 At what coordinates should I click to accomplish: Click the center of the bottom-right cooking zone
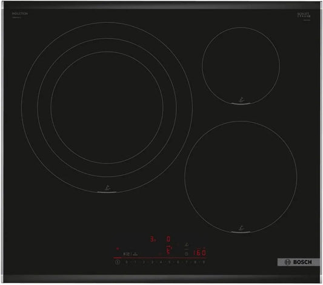(241, 177)
